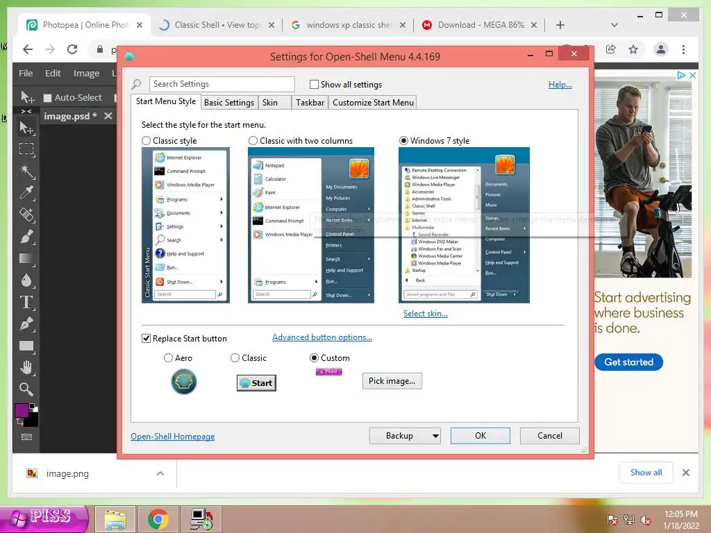Viewport: 711px width, 533px height.
Task: Open File Explorer from the taskbar
Action: pyautogui.click(x=115, y=519)
